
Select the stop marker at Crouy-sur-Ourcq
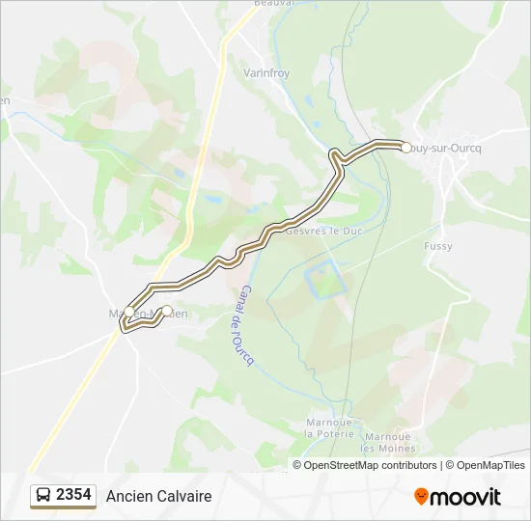[406, 148]
